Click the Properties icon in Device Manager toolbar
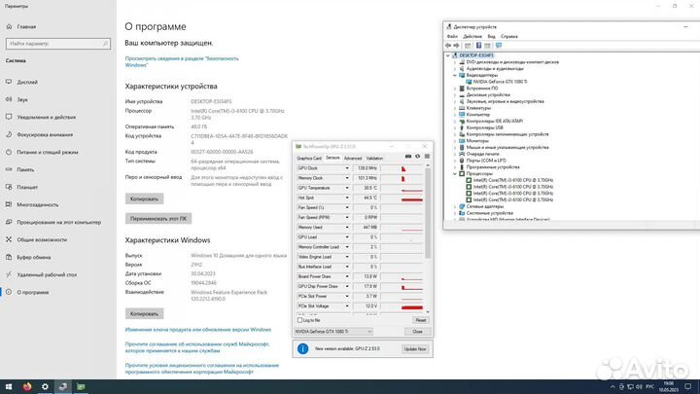Viewport: 700px width, 394px height. (x=468, y=45)
